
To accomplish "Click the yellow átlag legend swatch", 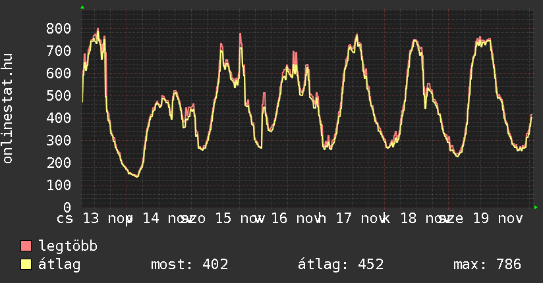I will click(26, 265).
